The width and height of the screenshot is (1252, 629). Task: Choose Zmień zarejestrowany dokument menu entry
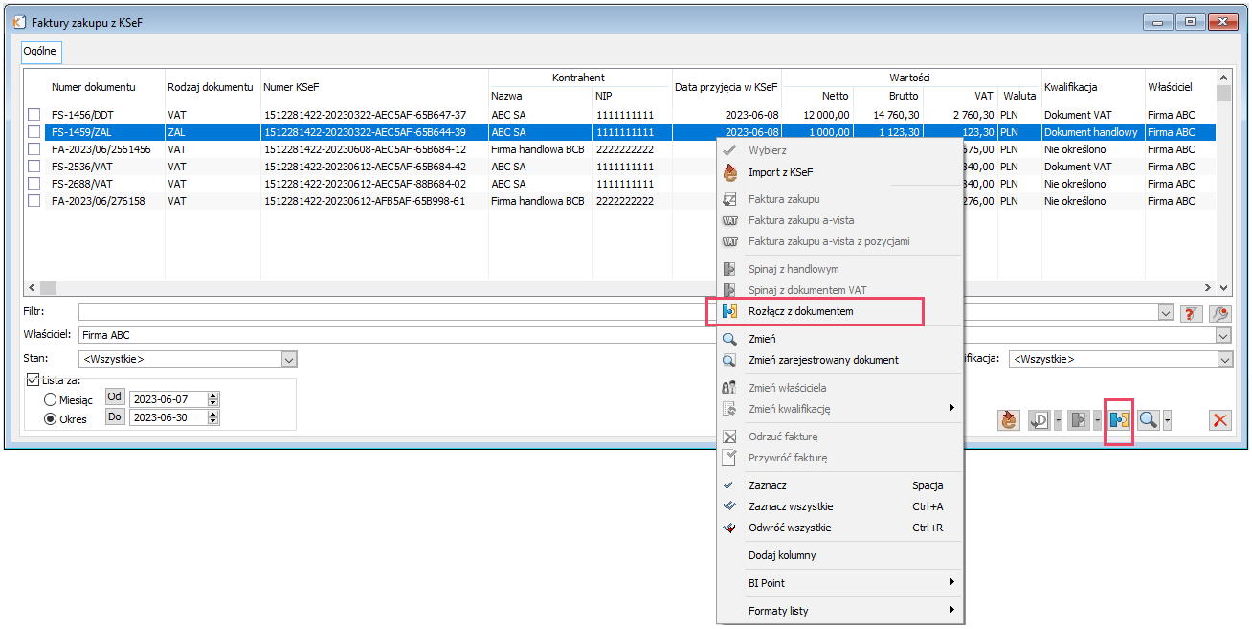coord(840,360)
